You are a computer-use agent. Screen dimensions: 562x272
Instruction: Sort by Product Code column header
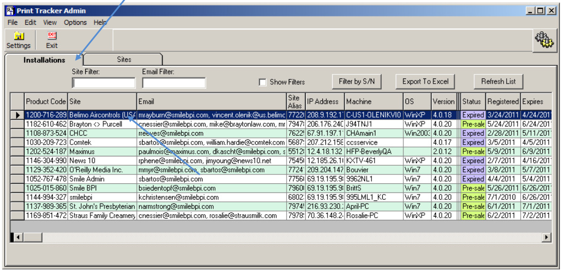click(x=46, y=102)
